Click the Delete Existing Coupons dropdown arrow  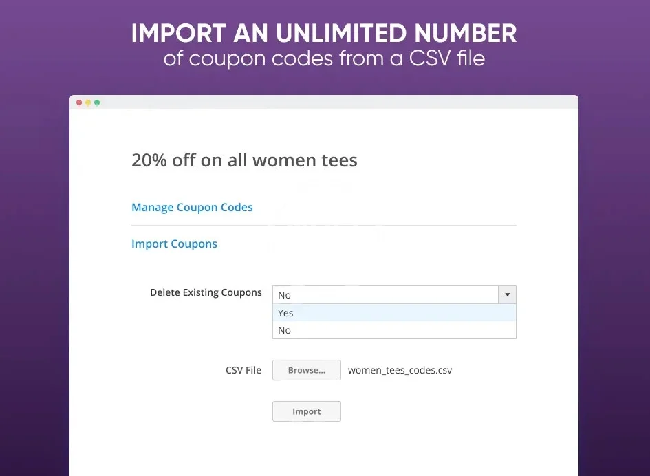(507, 295)
